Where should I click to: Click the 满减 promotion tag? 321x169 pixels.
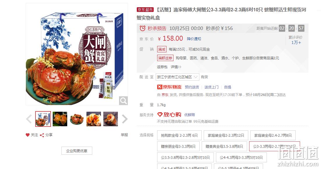pos(162,49)
